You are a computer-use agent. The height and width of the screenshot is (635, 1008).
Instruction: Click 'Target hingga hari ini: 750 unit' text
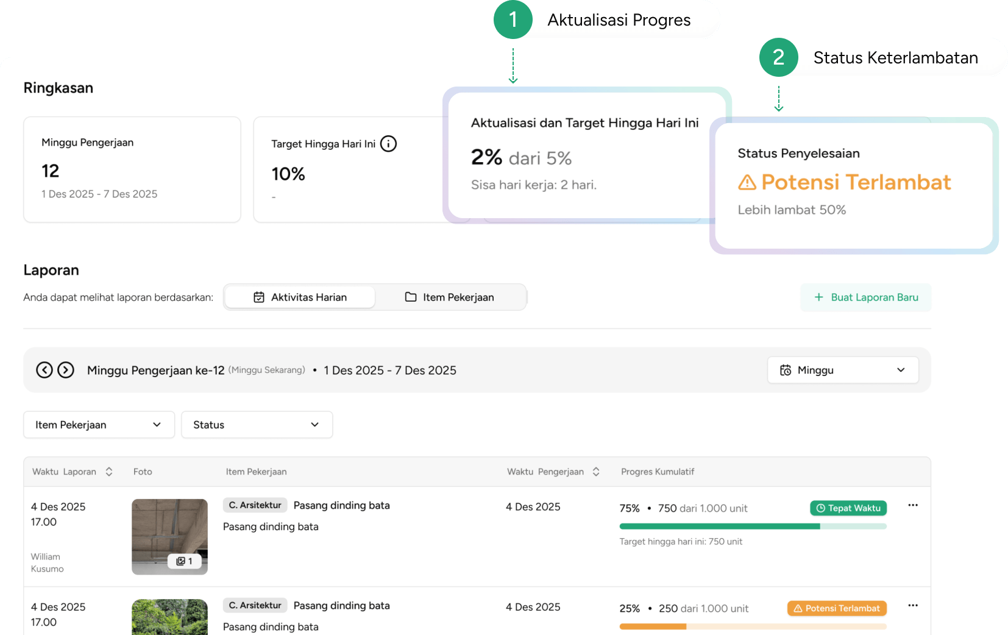[681, 542]
